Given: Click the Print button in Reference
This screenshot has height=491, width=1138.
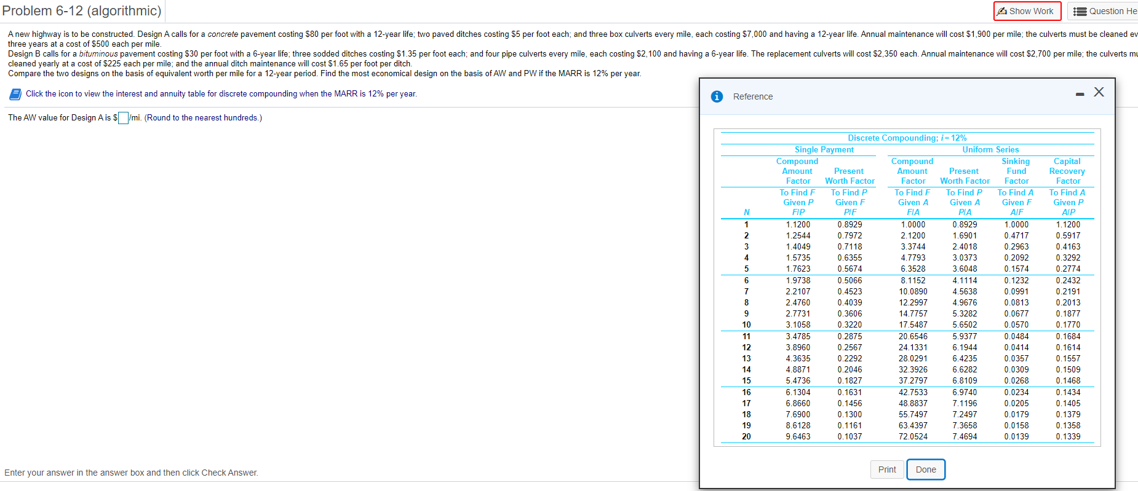Looking at the screenshot, I should (x=887, y=469).
